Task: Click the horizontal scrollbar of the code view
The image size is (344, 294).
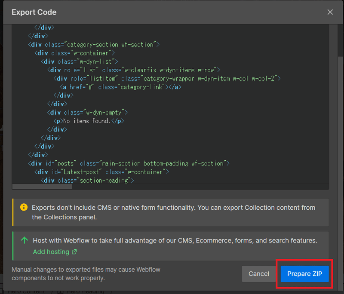Action: [x=42, y=187]
